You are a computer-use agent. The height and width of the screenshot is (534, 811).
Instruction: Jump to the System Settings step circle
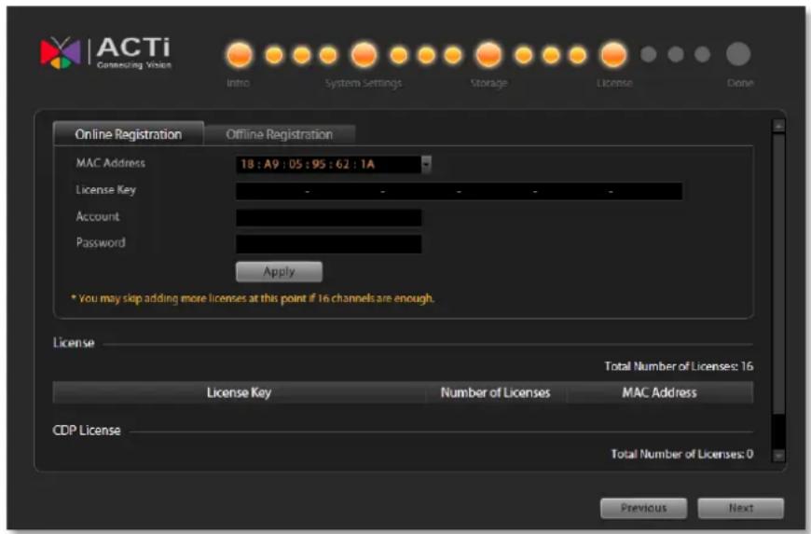[x=364, y=55]
